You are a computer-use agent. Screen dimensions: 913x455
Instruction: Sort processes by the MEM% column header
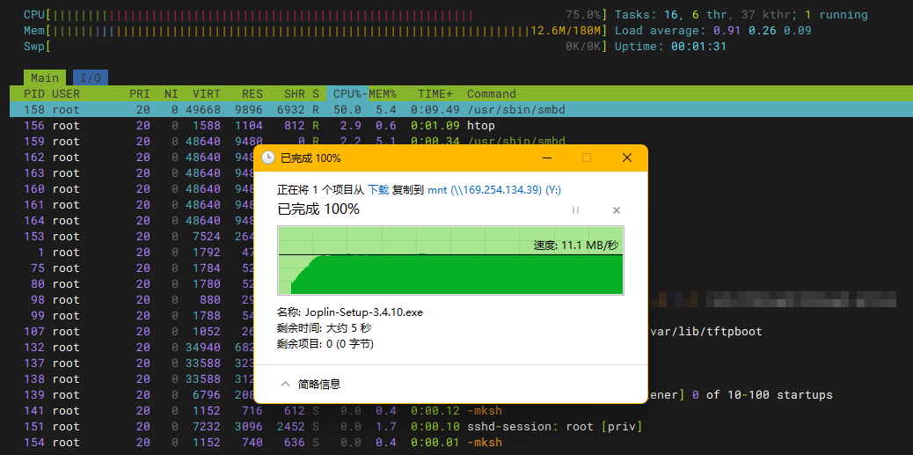(381, 94)
